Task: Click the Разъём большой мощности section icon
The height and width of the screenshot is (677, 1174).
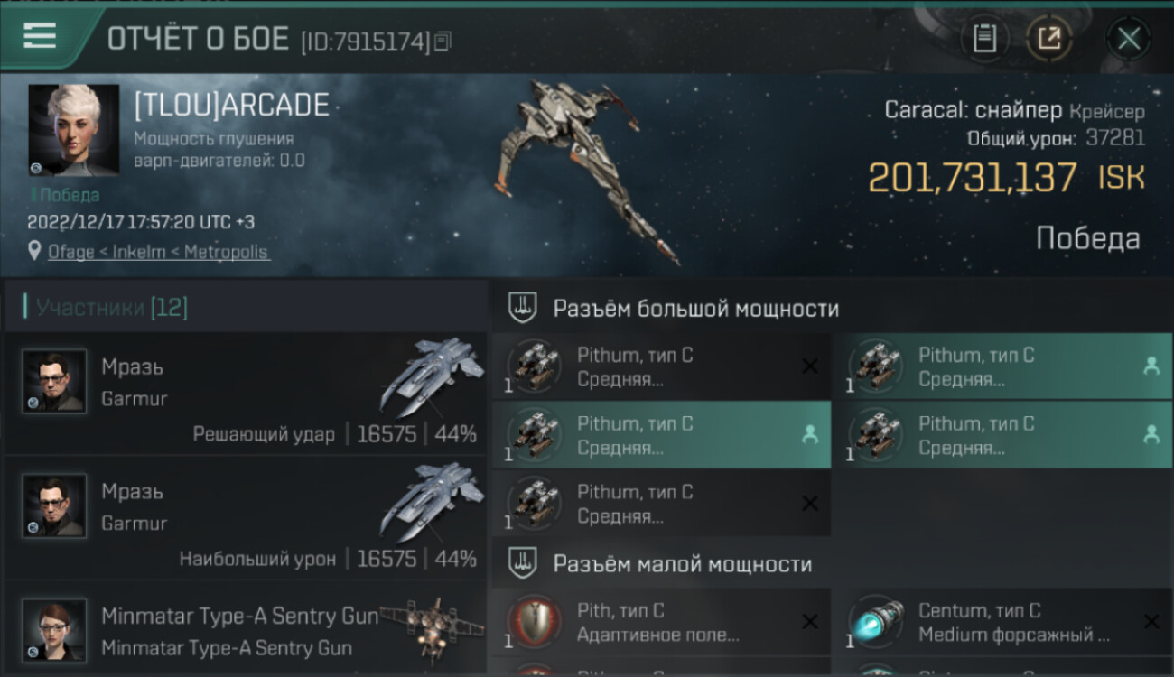Action: pos(523,308)
